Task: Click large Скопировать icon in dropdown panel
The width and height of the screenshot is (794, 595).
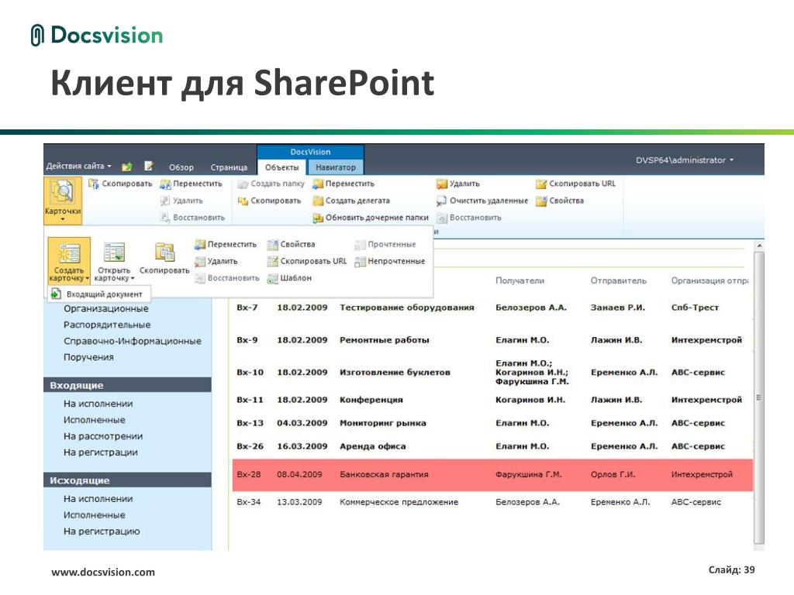Action: tap(164, 253)
